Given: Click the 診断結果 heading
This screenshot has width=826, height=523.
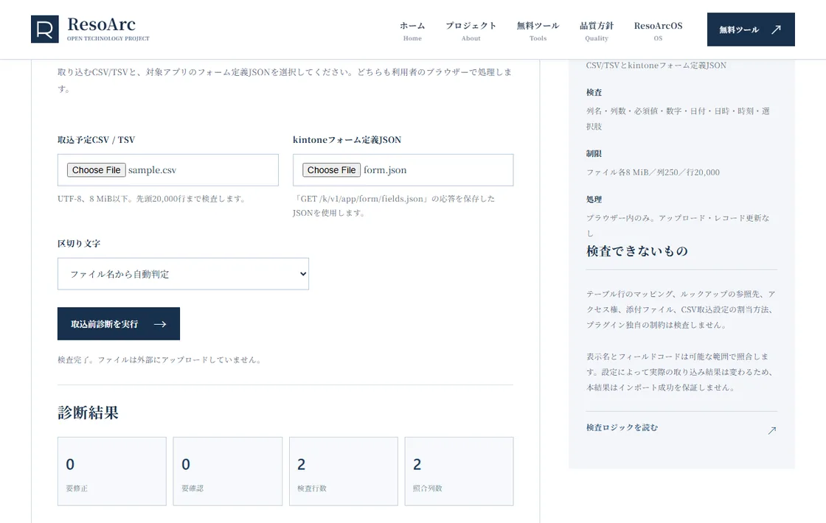Looking at the screenshot, I should coord(88,413).
